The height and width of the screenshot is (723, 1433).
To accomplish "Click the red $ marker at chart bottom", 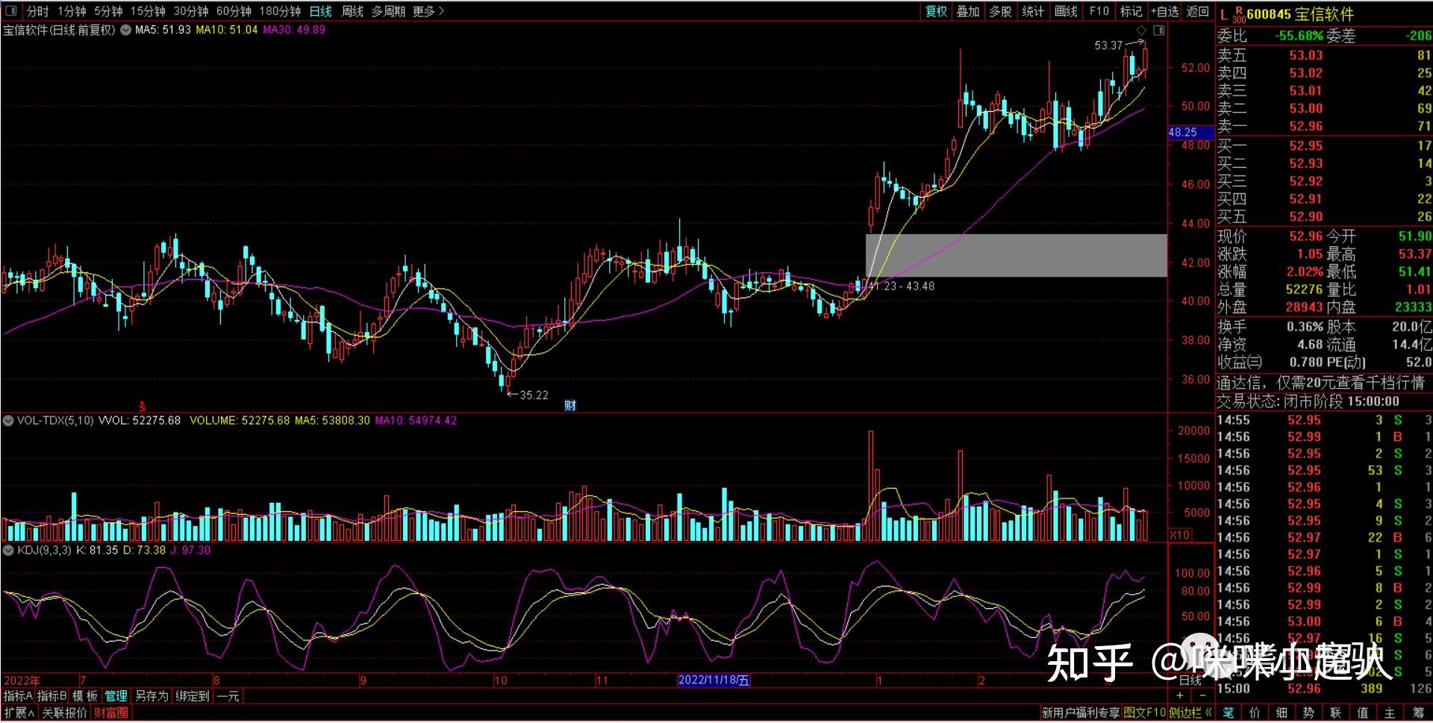I will 142,407.
